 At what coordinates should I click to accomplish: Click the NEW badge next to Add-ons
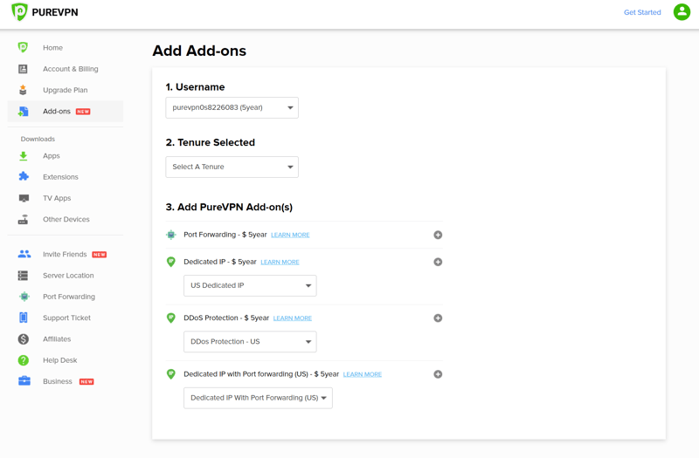[x=83, y=112]
